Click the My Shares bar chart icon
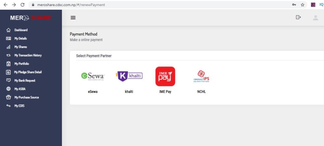 coord(9,47)
